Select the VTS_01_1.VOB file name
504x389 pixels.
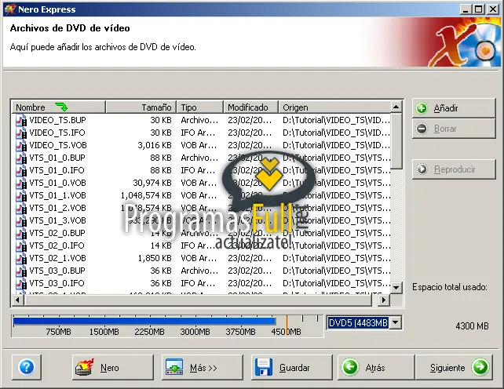pyautogui.click(x=57, y=195)
